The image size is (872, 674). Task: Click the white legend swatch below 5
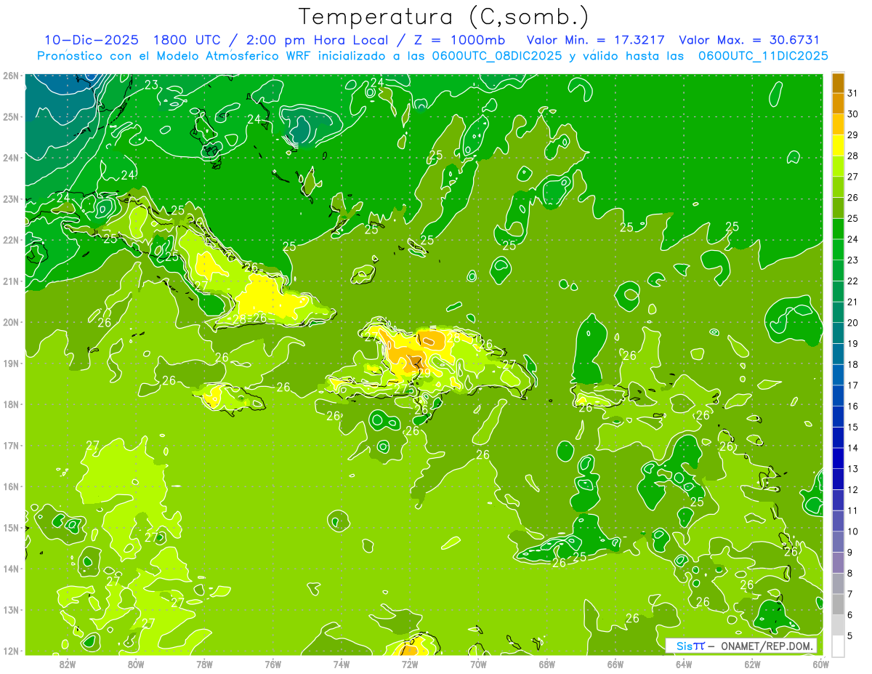[838, 646]
